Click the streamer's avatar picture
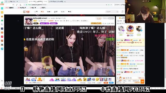 pyautogui.click(x=29, y=21)
